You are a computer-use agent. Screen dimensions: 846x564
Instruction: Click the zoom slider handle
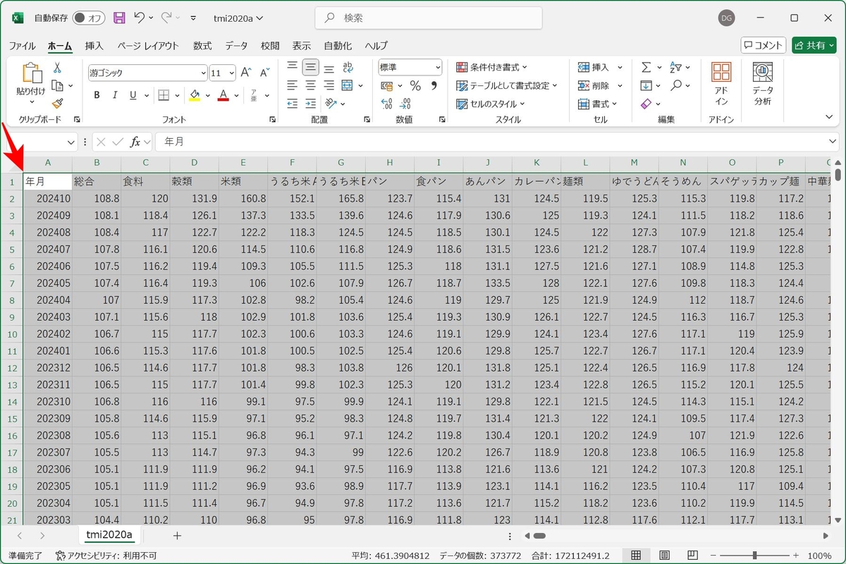point(754,556)
